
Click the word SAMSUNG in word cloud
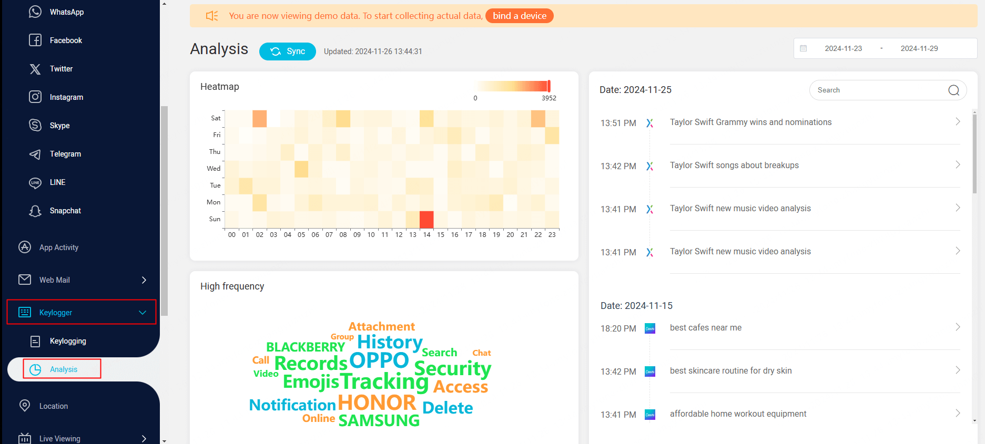(x=379, y=420)
